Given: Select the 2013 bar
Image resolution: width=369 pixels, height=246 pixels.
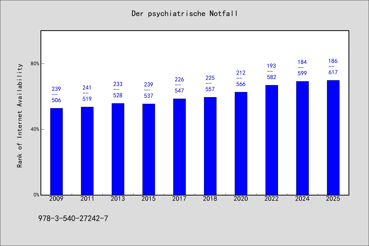Looking at the screenshot, I should (x=118, y=149).
